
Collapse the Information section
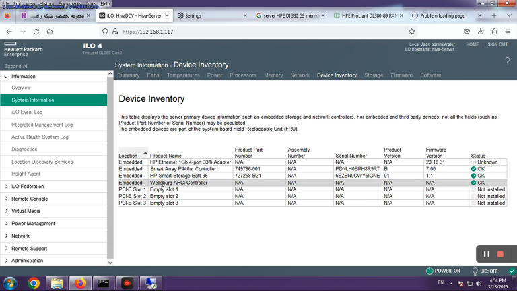tap(6, 77)
